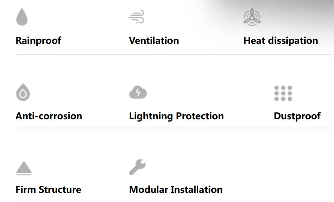Viewport: 334px width, 202px height.
Task: Select the Dustproof dot grid icon
Action: [x=283, y=93]
